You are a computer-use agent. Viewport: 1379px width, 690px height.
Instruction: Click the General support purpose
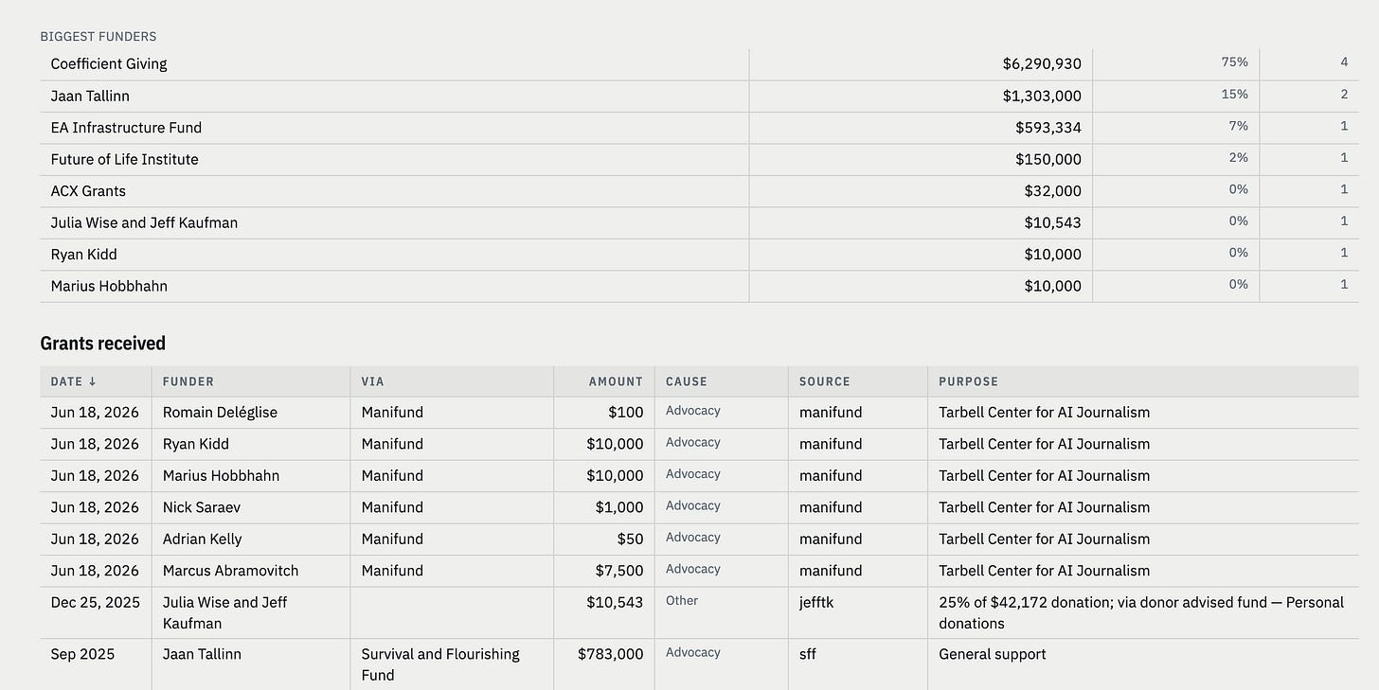(993, 655)
